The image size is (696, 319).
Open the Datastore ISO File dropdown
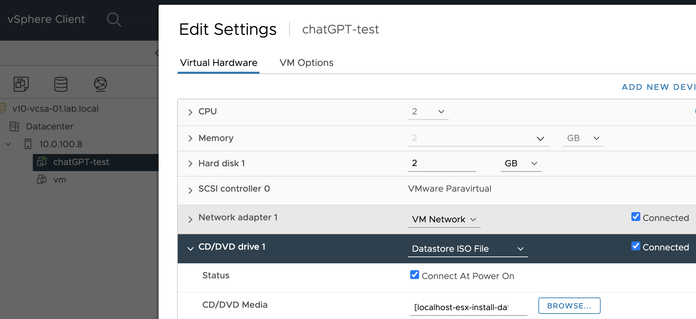(467, 249)
